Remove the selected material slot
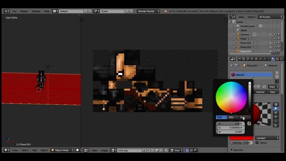 point(277,77)
